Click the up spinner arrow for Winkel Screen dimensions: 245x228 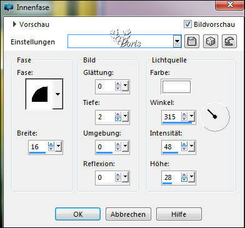coord(184,114)
